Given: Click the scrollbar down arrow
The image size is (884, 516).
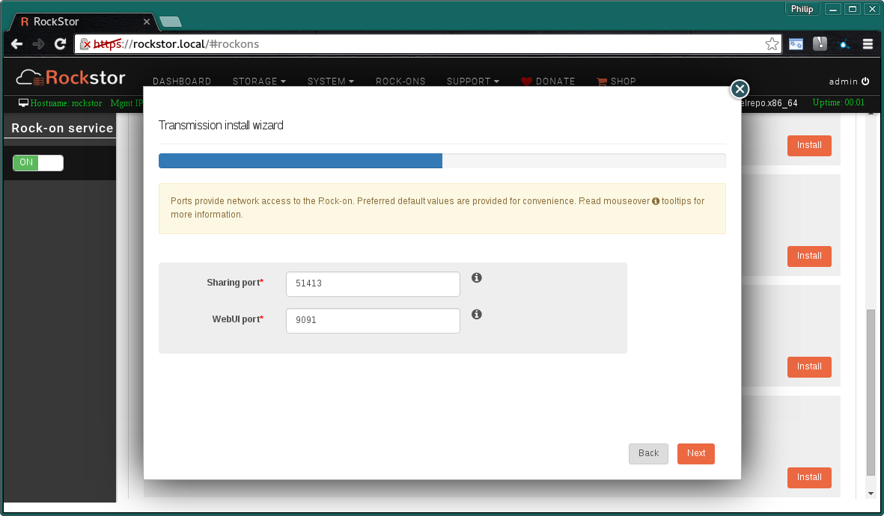Looking at the screenshot, I should (871, 494).
